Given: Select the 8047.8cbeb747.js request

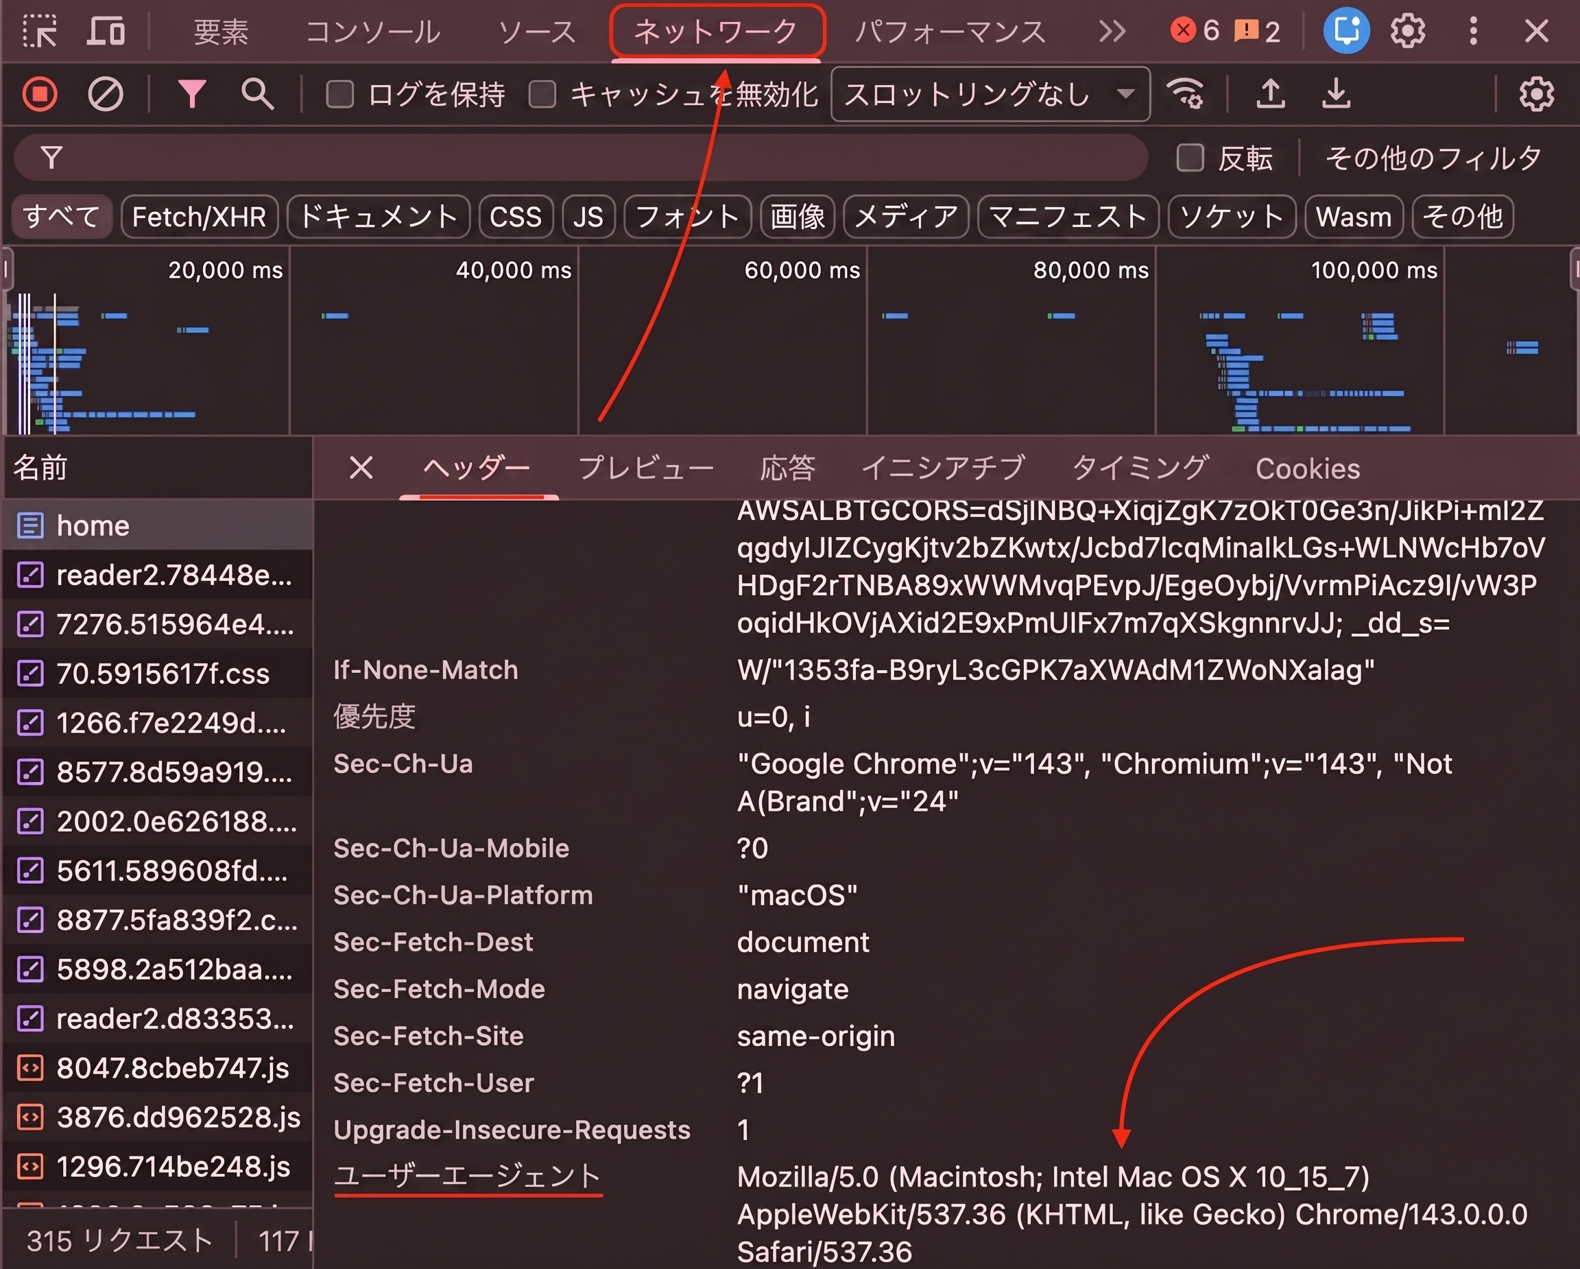Looking at the screenshot, I should 158,1067.
